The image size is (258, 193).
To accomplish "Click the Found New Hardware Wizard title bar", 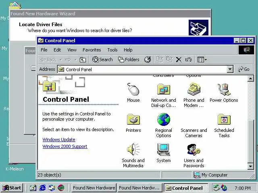I will (x=110, y=14).
